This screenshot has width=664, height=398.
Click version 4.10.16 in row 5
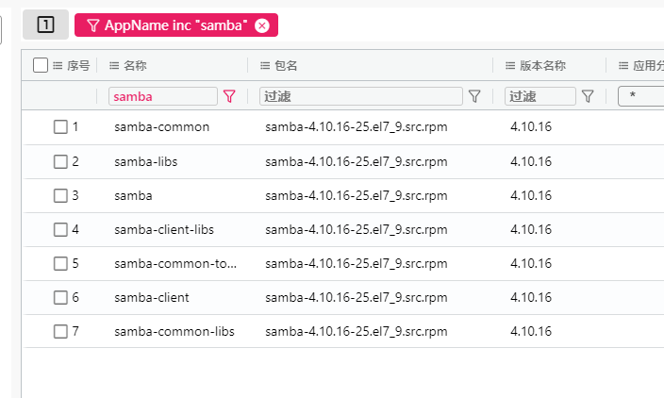(531, 263)
